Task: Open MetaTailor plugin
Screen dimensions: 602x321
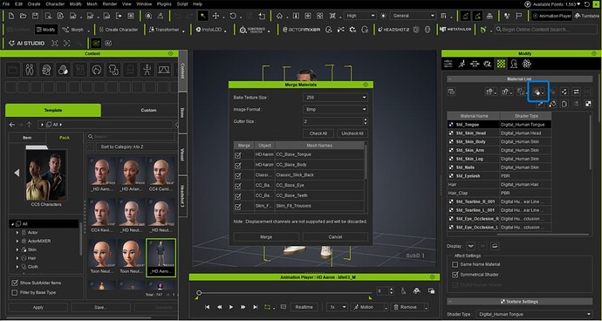Action: click(455, 30)
